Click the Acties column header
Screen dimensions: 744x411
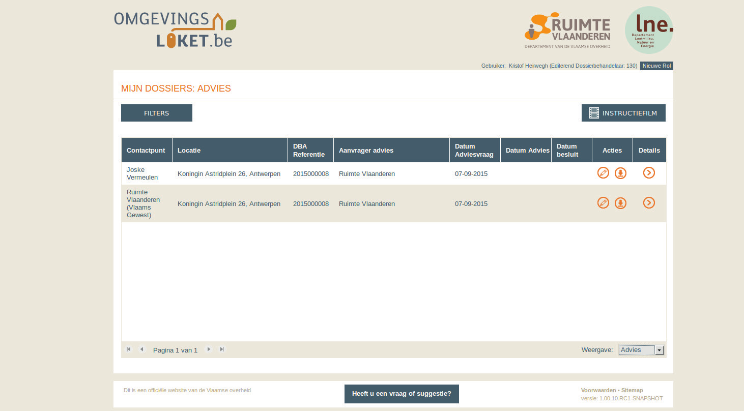pos(612,150)
